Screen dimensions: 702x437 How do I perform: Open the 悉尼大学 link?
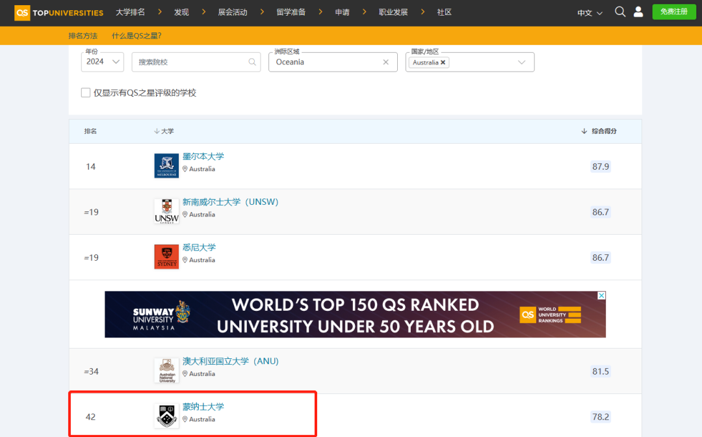click(200, 248)
